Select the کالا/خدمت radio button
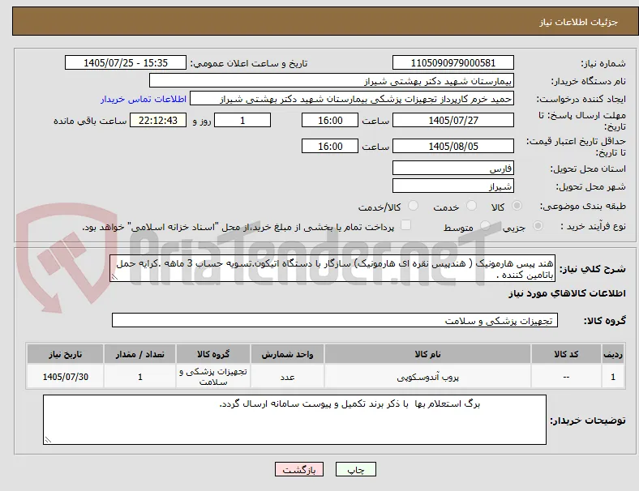 point(414,206)
